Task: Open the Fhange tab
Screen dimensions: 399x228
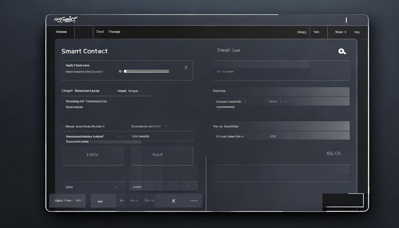Action: click(114, 31)
